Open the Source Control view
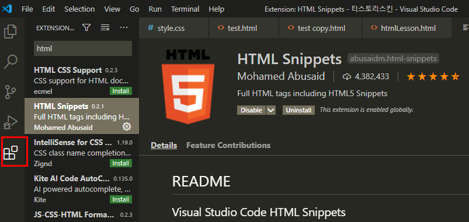The image size is (469, 222). (x=11, y=92)
